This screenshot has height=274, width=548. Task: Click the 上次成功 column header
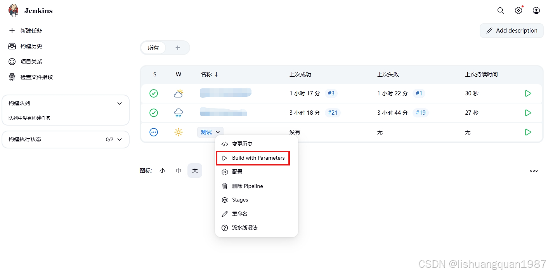[300, 74]
